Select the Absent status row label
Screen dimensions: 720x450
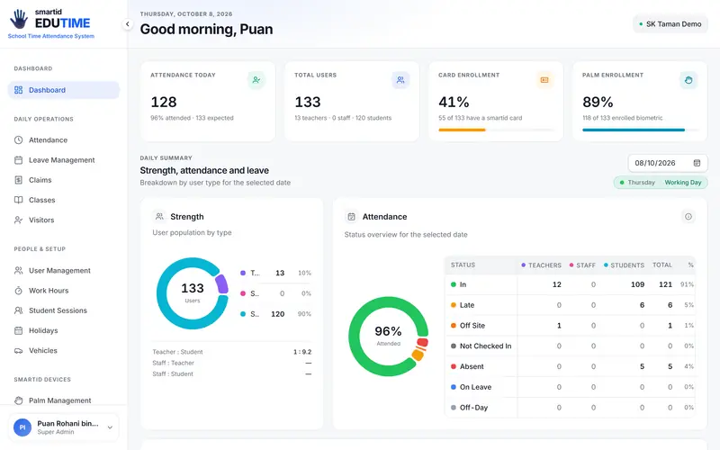[x=472, y=366]
